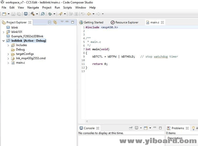198x146 pixels.
Task: Open the flash tool dropdown arrow
Action: (x=65, y=14)
